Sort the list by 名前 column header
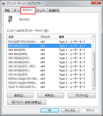 point(23,37)
